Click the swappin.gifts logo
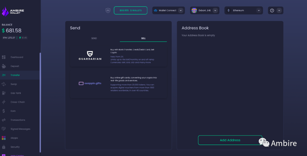The width and height of the screenshot is (307, 156). tap(90, 83)
